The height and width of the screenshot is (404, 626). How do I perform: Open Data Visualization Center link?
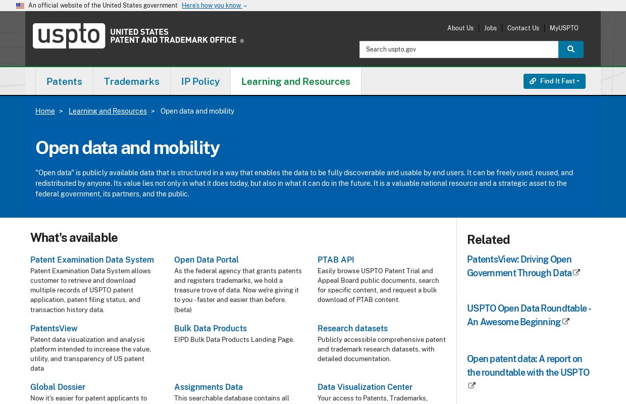pos(365,387)
